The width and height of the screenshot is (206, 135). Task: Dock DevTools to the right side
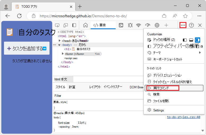point(198,40)
